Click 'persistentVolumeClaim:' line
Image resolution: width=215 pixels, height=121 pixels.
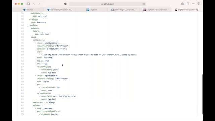(49, 111)
